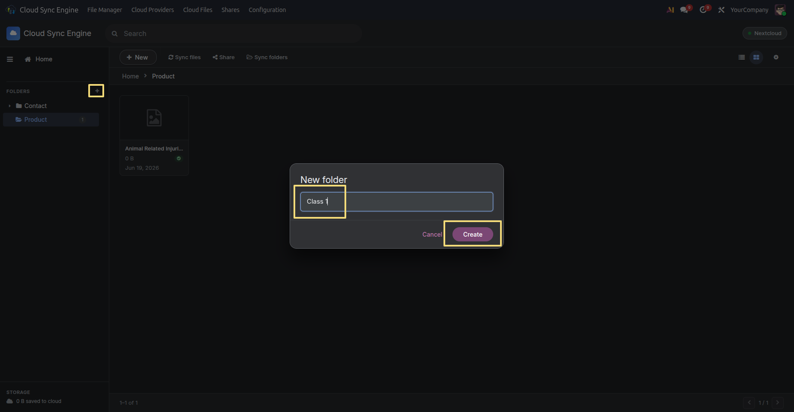The image size is (794, 412).
Task: Click Cloud Sync Engine app logo
Action: click(13, 33)
